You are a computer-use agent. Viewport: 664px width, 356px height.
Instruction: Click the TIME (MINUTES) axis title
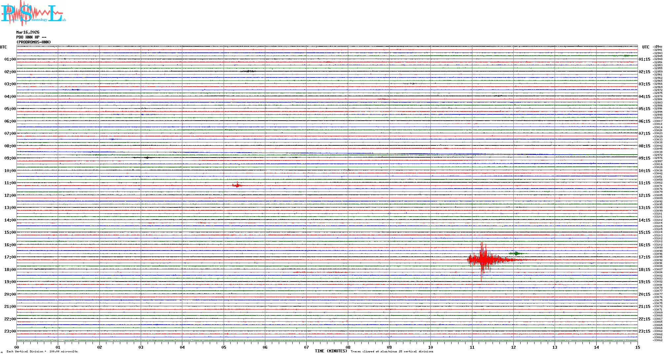coord(331,351)
